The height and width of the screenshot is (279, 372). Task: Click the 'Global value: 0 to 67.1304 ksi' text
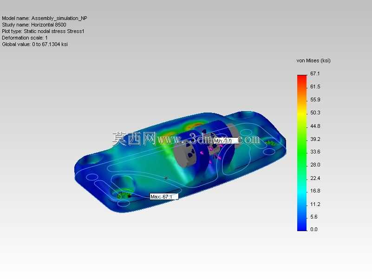click(35, 44)
